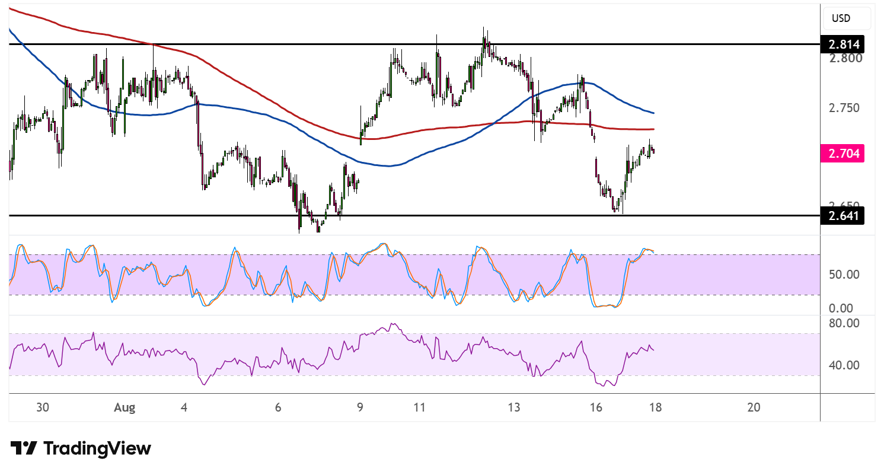This screenshot has height=475, width=884.
Task: Click the pink 2.704 current price label
Action: point(842,154)
